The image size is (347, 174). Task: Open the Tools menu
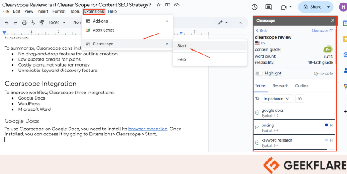[x=75, y=11]
